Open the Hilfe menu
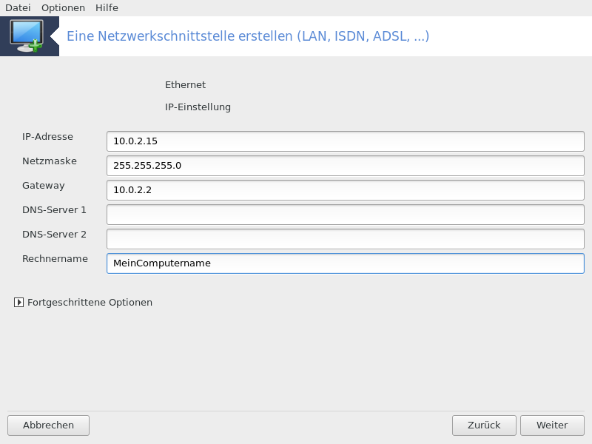This screenshot has width=592, height=444. tap(107, 7)
